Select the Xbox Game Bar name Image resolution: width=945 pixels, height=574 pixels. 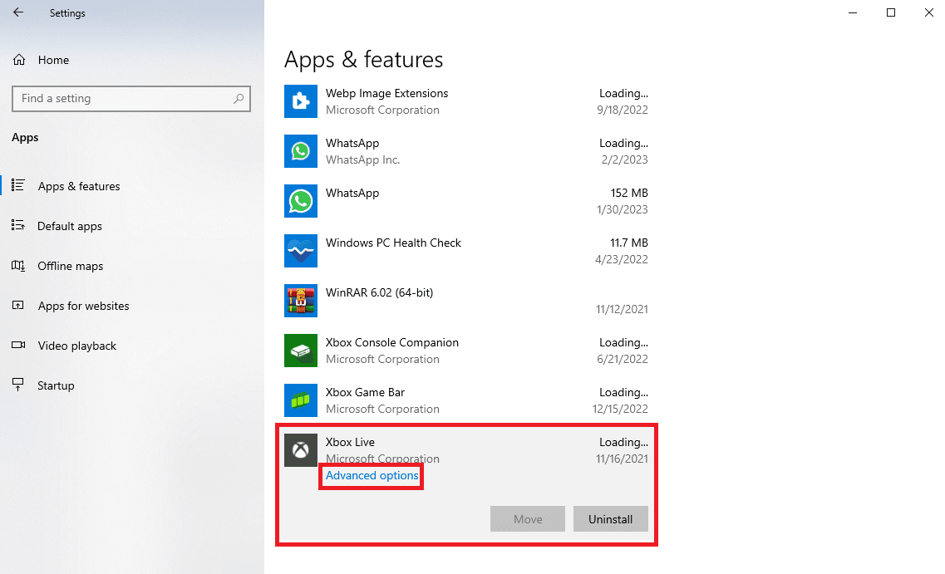point(365,392)
